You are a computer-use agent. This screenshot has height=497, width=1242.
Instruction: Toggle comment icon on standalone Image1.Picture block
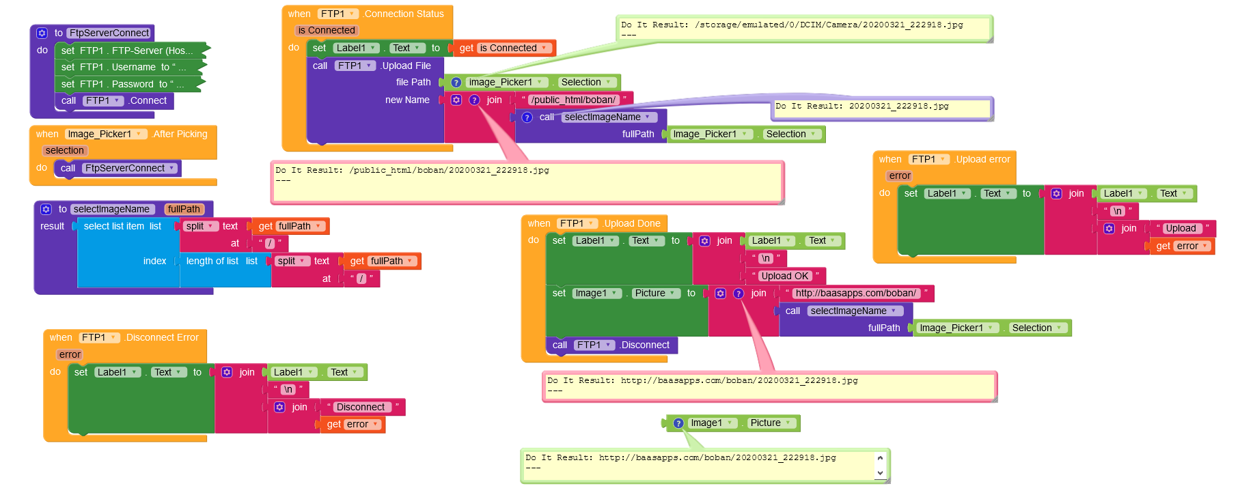click(678, 423)
